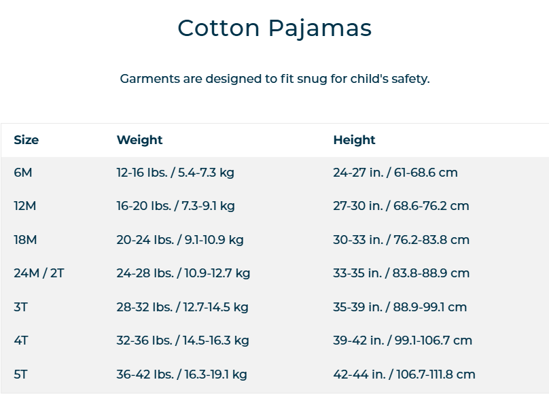Click the 30-33 in. height cell
The width and height of the screenshot is (549, 401).
(402, 240)
